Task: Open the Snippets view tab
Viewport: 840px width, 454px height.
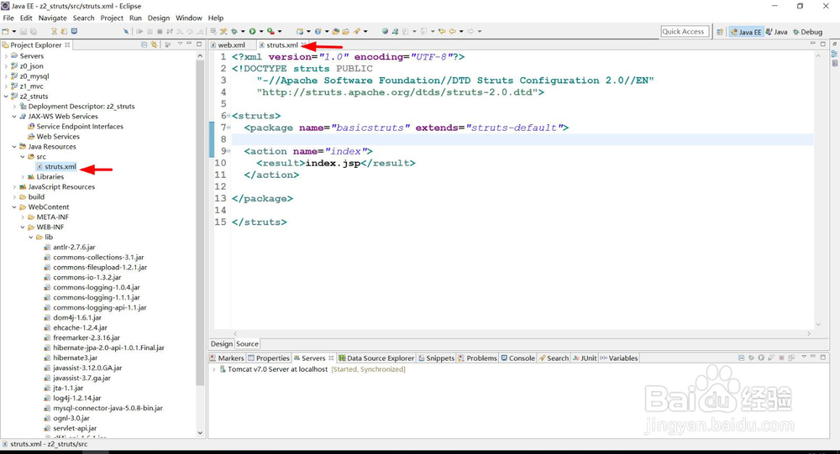Action: 436,358
